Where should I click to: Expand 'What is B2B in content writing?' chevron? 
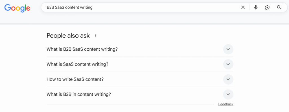tap(228, 95)
